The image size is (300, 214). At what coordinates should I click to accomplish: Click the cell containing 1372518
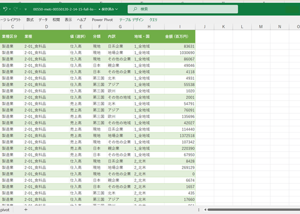180,136
